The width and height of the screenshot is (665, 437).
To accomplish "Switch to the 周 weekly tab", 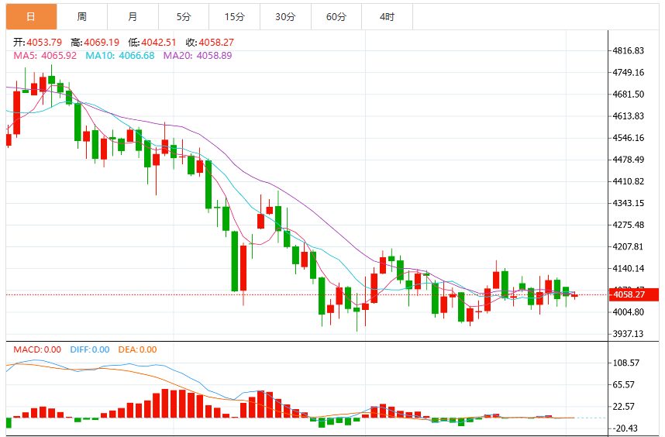I will (82, 16).
